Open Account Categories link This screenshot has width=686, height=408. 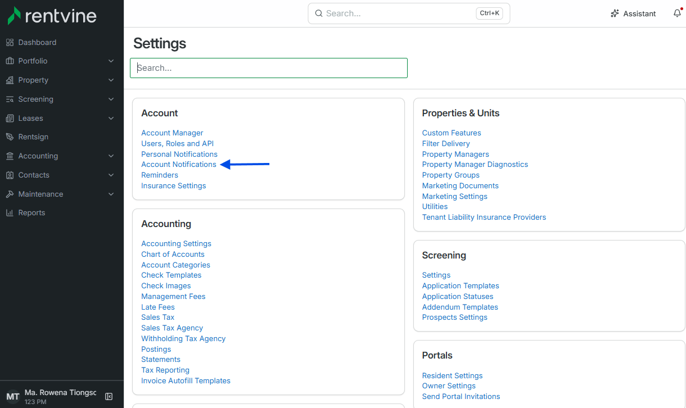(175, 265)
